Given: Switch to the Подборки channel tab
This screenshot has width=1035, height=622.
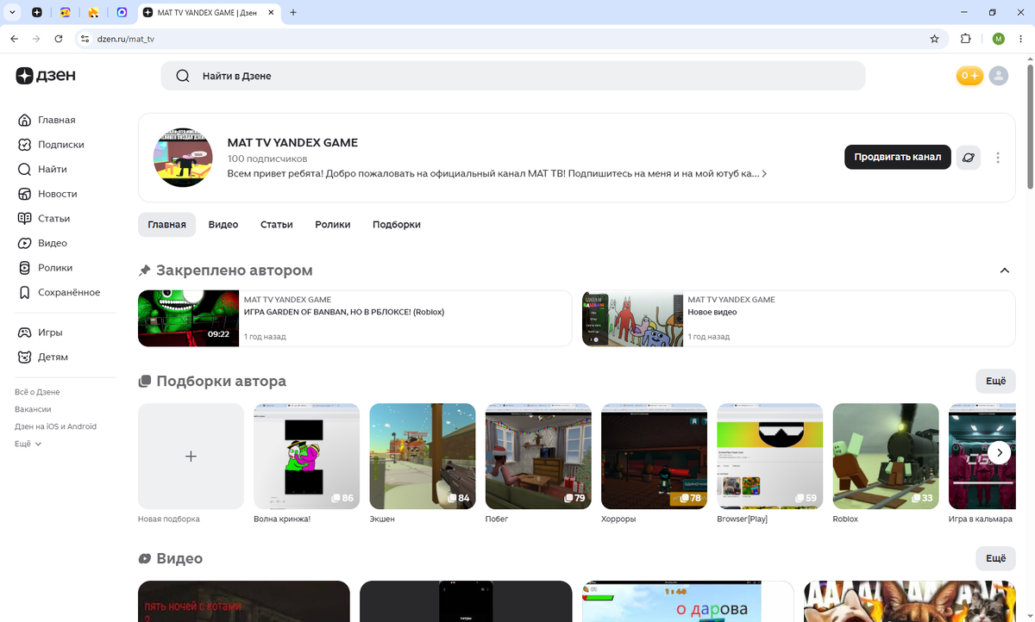Looking at the screenshot, I should [x=397, y=224].
